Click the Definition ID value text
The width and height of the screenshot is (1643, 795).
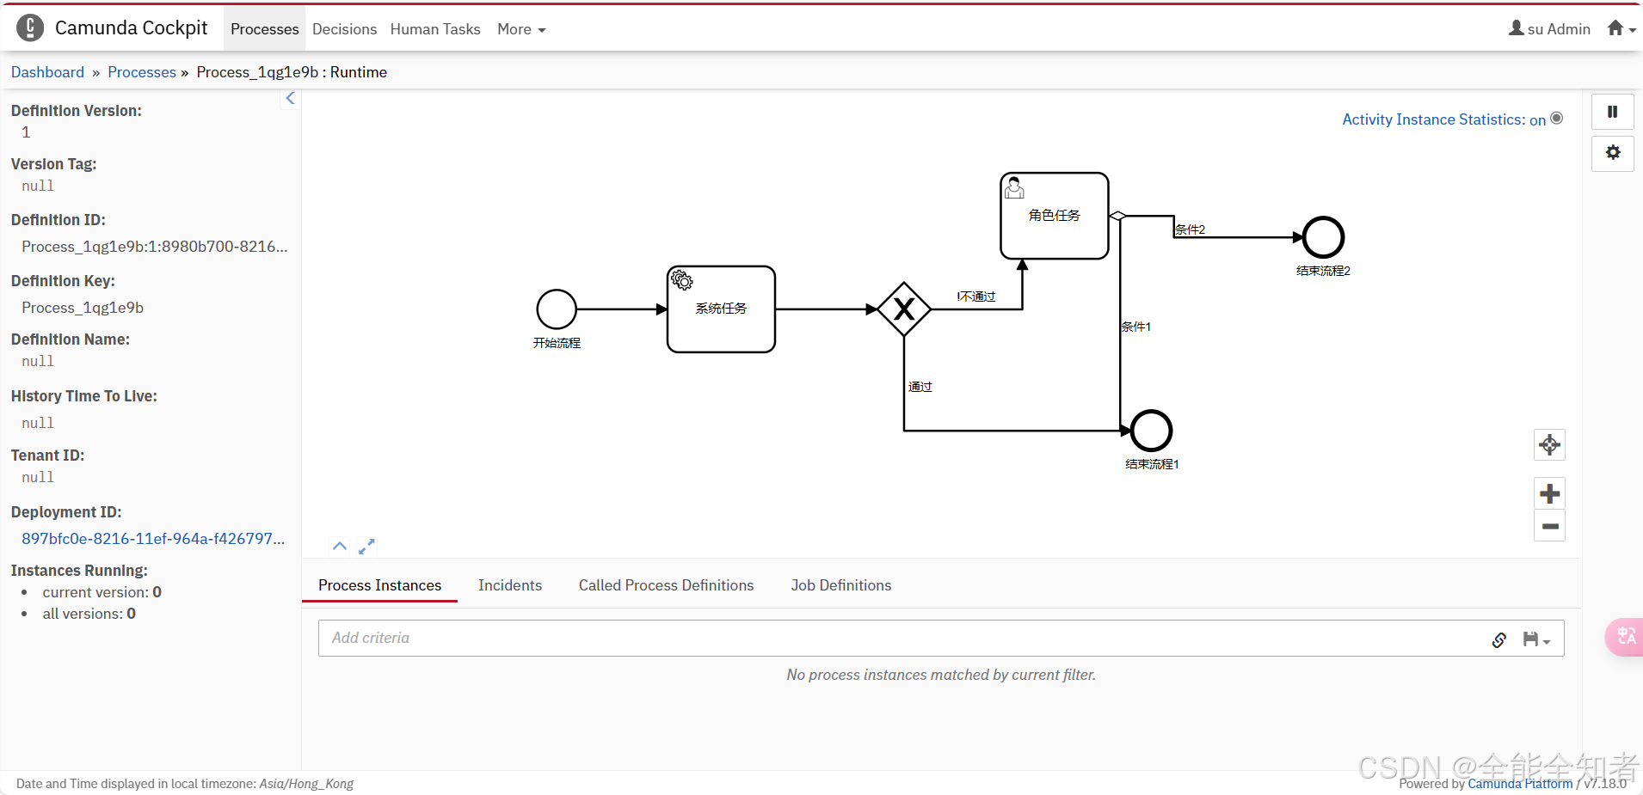pyautogui.click(x=155, y=247)
